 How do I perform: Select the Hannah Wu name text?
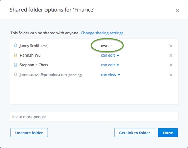tap(30, 55)
